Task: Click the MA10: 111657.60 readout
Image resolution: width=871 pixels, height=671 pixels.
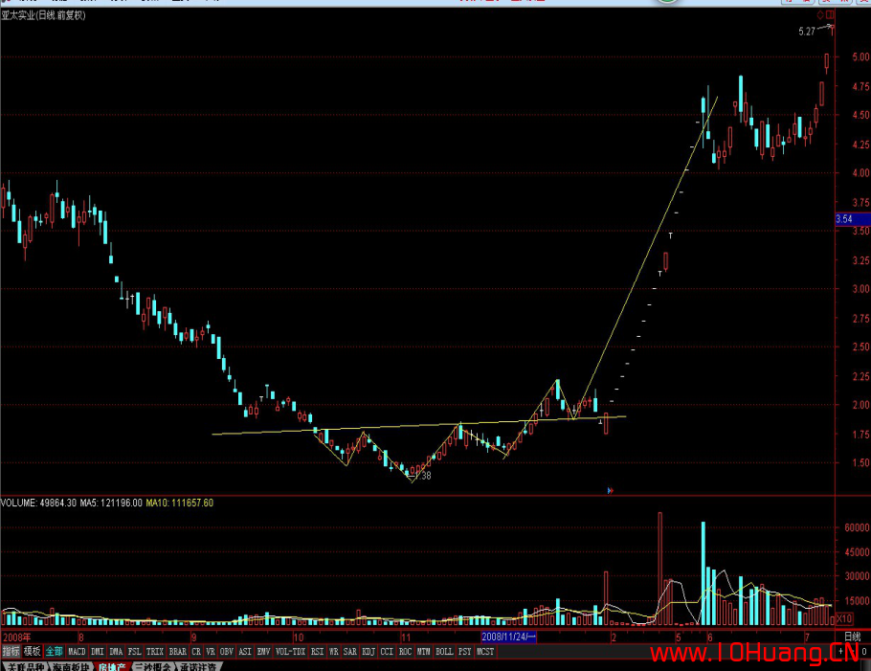Action: (x=179, y=503)
